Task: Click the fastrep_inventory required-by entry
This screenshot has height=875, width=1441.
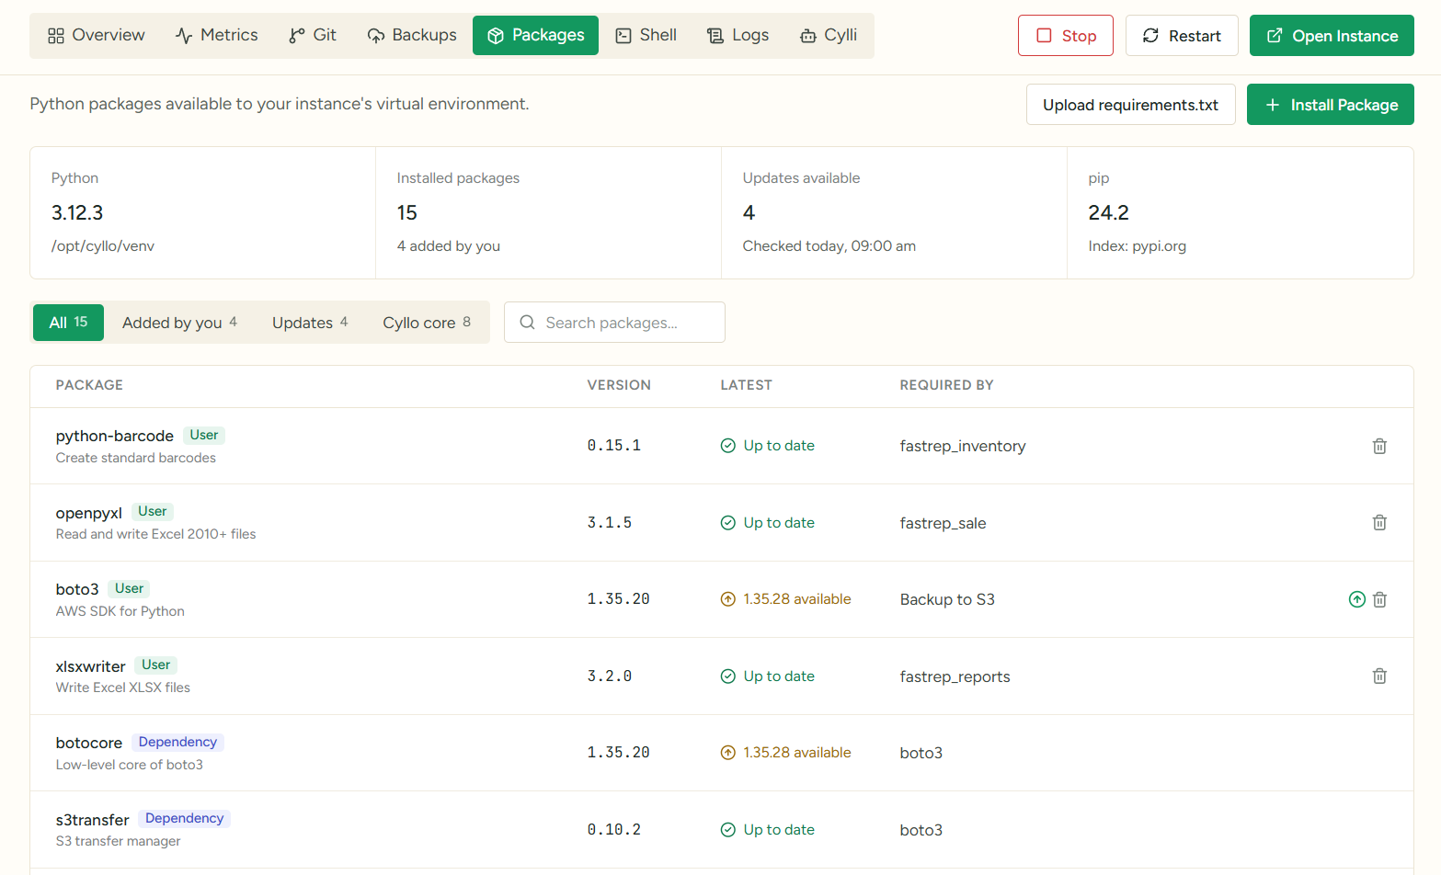Action: 963,446
